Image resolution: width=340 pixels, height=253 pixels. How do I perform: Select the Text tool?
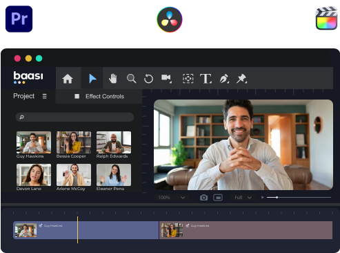(206, 79)
